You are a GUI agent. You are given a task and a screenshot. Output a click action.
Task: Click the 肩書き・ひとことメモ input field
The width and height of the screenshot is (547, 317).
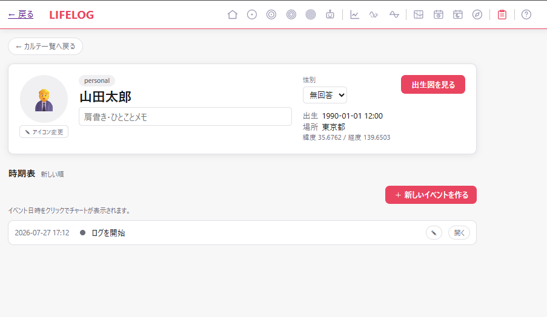tap(185, 117)
